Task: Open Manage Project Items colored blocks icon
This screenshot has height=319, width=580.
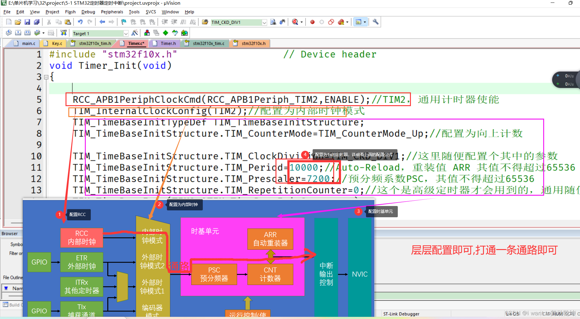Action: point(147,33)
